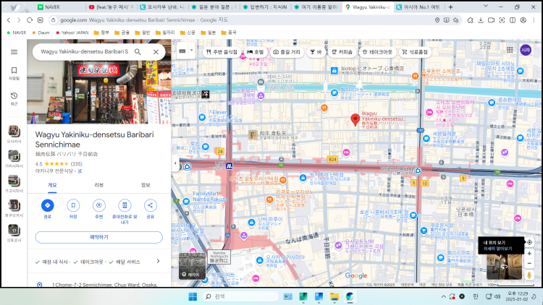Open the browser Downloads icon
Image resolution: width=543 pixels, height=305 pixels.
(x=481, y=20)
